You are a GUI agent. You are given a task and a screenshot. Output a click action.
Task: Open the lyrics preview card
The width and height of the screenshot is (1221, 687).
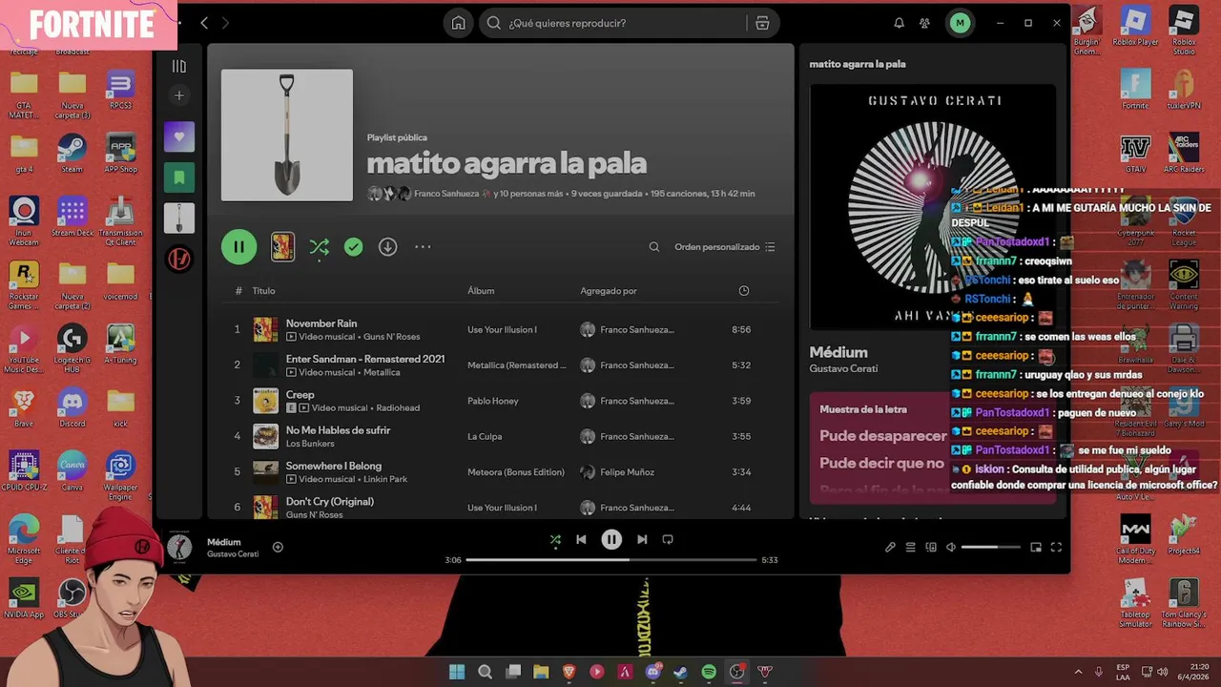click(x=933, y=448)
